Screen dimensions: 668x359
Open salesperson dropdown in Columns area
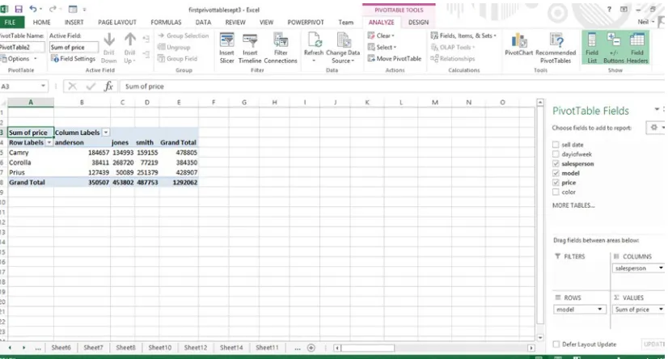click(661, 268)
